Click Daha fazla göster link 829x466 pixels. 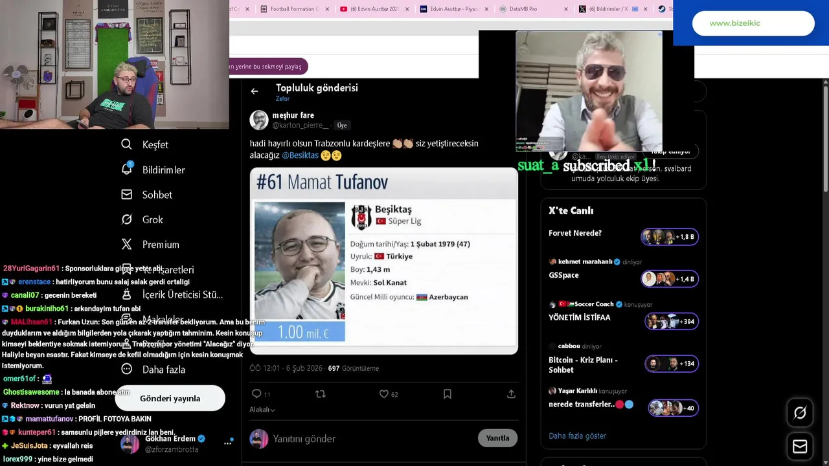click(x=577, y=436)
